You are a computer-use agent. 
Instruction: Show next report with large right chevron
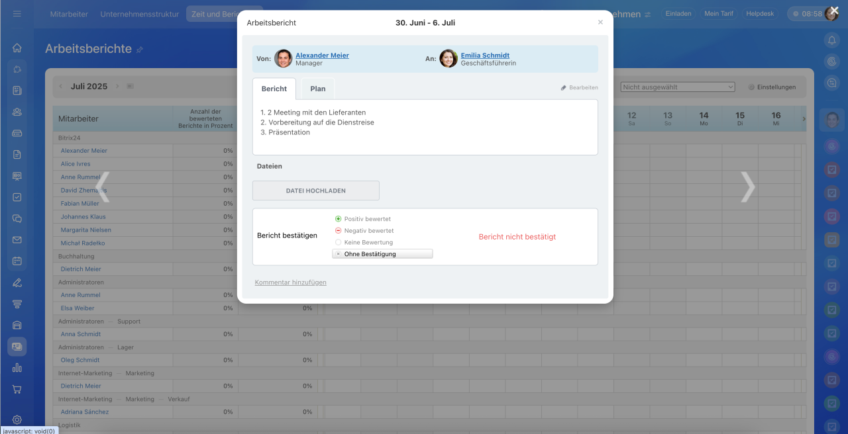[x=747, y=187]
